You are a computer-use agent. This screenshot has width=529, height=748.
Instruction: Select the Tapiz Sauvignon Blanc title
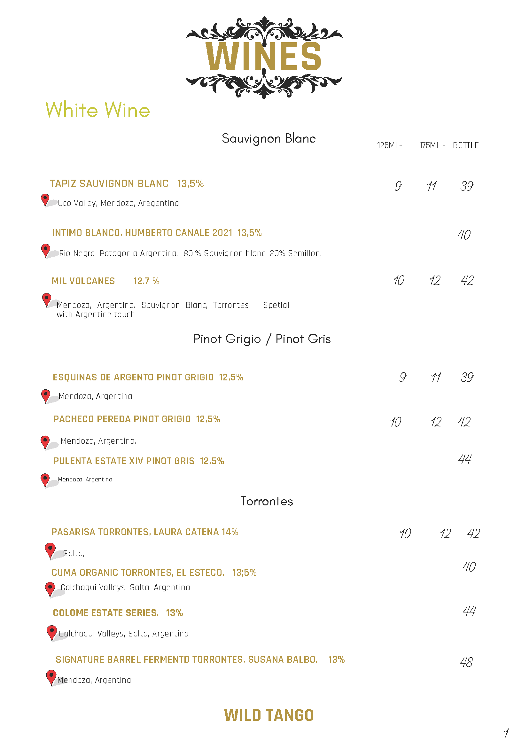[x=127, y=184]
